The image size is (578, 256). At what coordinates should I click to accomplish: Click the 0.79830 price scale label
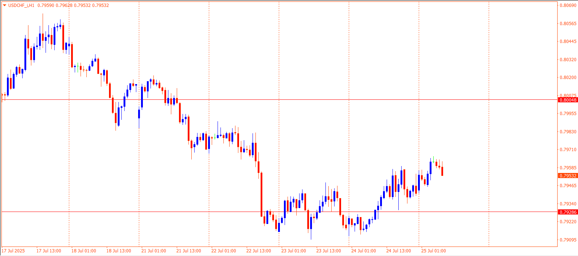[x=568, y=132]
